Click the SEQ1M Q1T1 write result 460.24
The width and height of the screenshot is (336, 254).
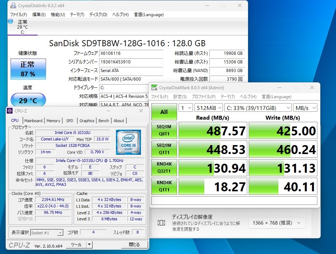(283, 149)
